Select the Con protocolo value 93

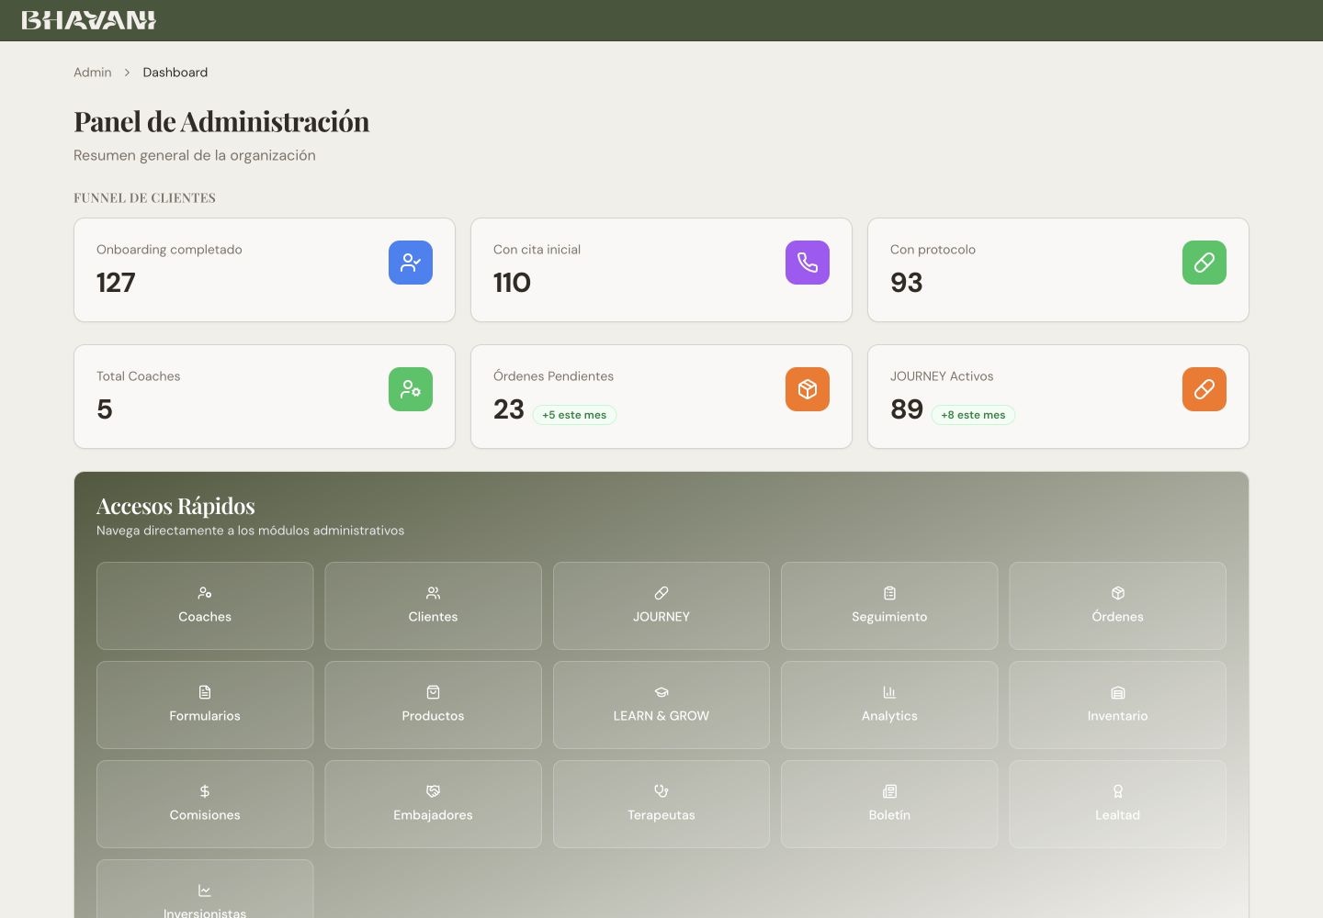[906, 283]
